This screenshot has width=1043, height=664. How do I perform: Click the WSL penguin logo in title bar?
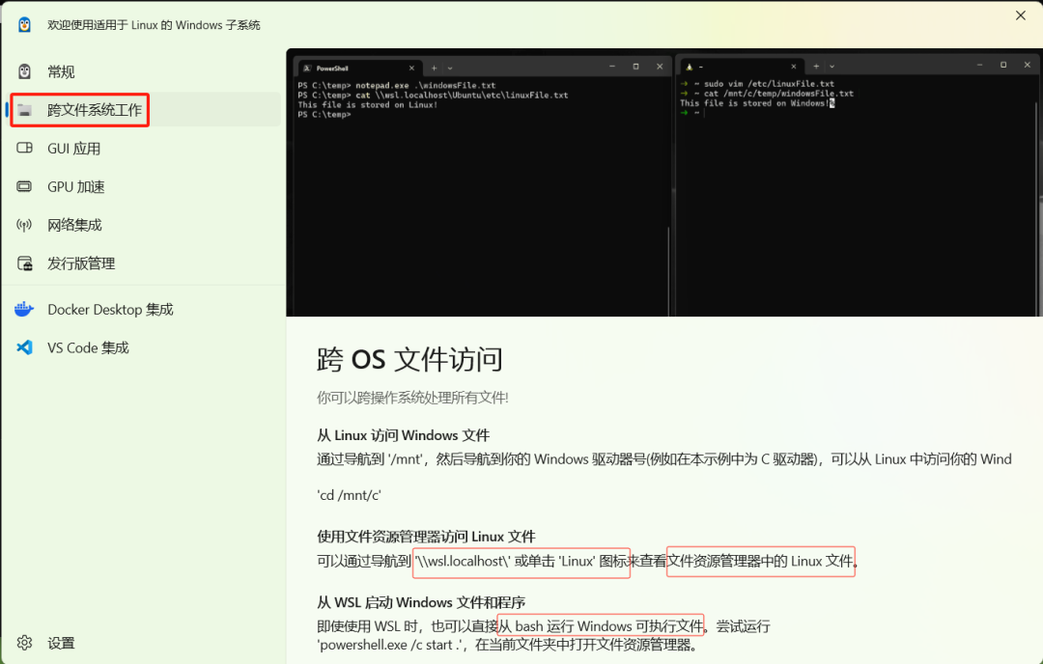point(24,25)
